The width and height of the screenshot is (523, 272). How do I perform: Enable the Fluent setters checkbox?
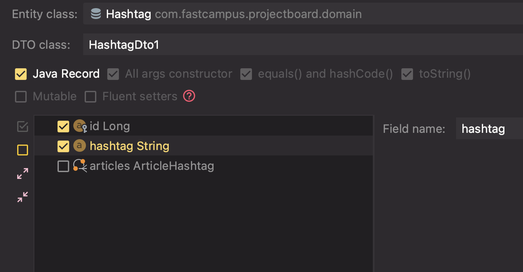coord(90,97)
